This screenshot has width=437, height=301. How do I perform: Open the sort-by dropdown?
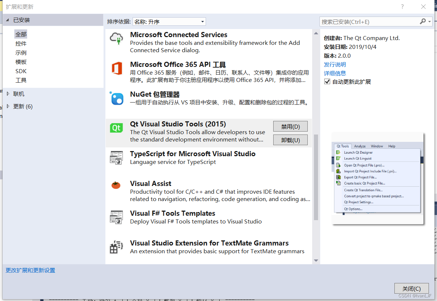click(x=169, y=22)
